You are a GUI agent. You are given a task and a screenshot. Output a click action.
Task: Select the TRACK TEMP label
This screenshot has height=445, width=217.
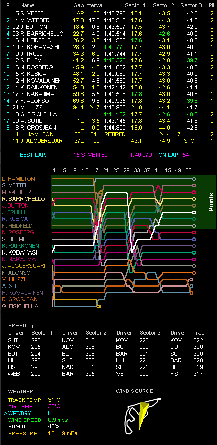[25, 400]
